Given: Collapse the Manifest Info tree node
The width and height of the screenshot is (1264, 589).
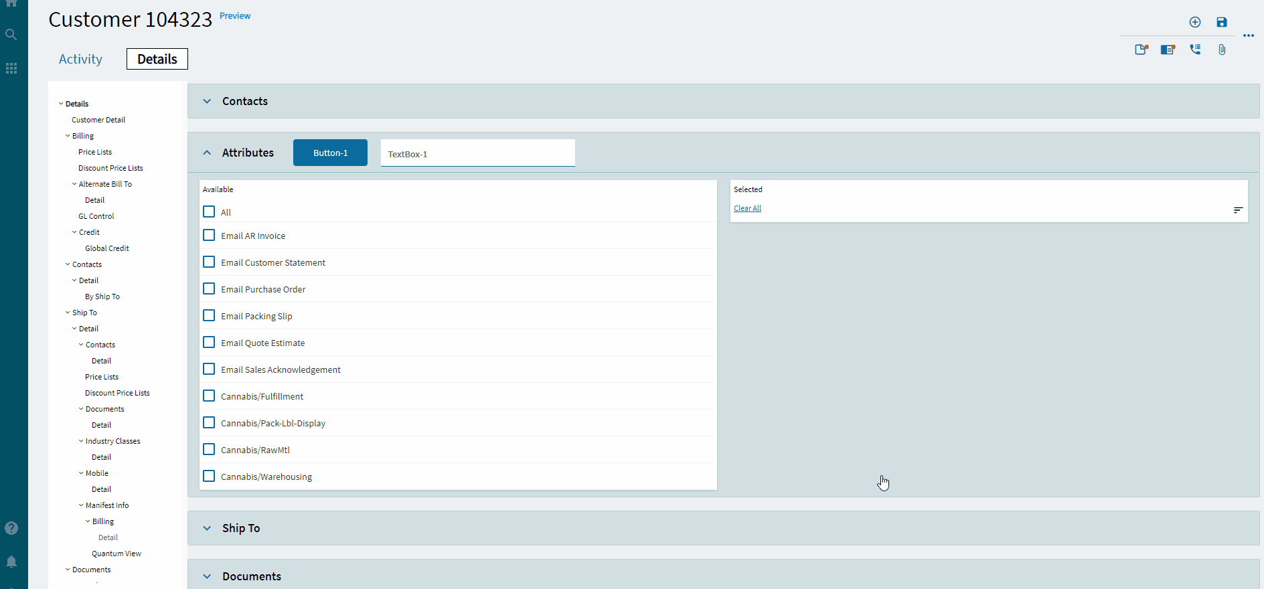Looking at the screenshot, I should pos(81,505).
